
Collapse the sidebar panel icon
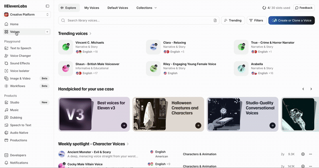tap(47, 6)
